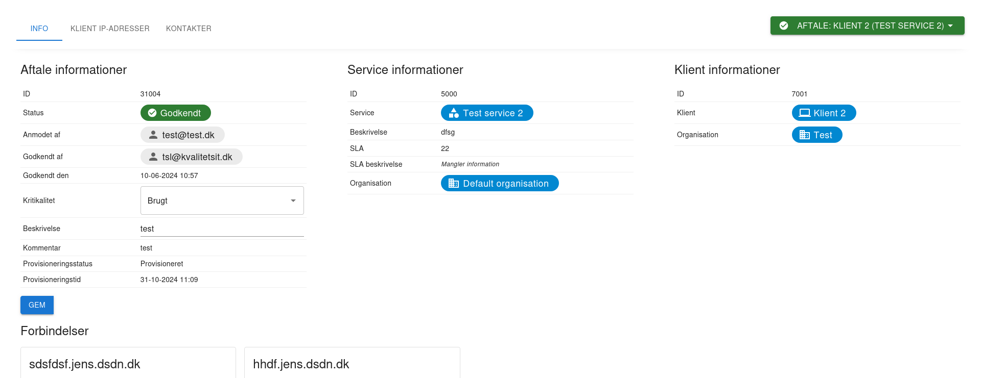Click the building icon in Test organisation chip
The height and width of the screenshot is (378, 981).
pos(805,135)
